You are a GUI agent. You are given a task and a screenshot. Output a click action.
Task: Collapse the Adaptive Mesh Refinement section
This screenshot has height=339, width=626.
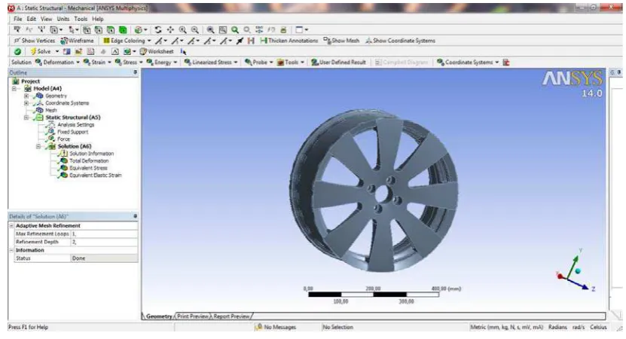click(11, 225)
